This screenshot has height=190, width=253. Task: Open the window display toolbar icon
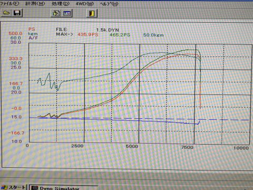click(x=67, y=13)
